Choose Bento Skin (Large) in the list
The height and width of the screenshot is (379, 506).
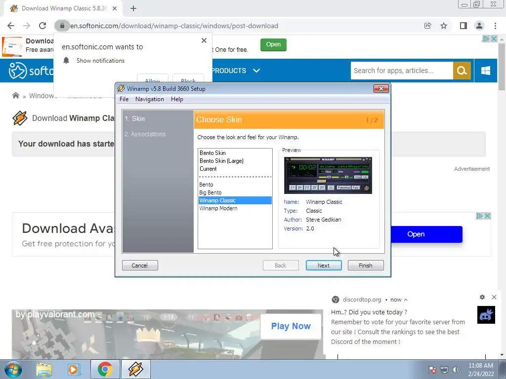tap(235, 161)
